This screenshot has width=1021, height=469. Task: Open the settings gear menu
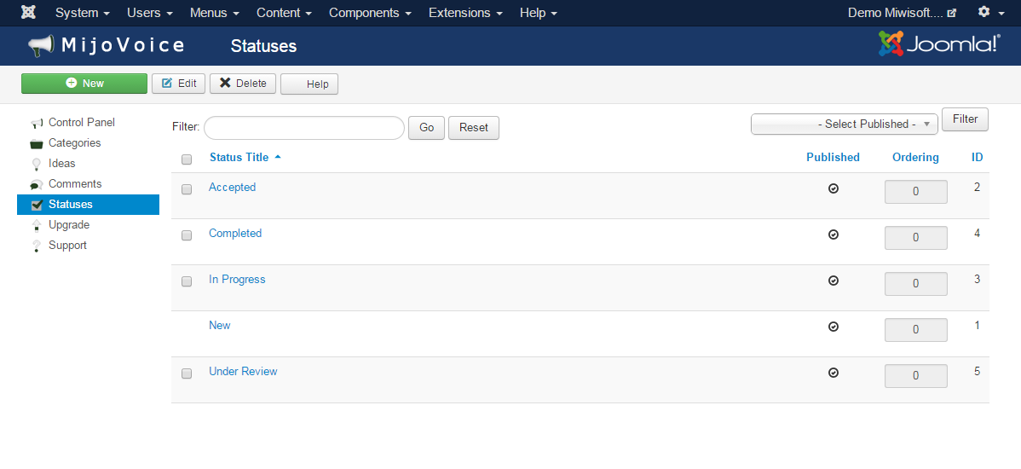[x=989, y=13]
